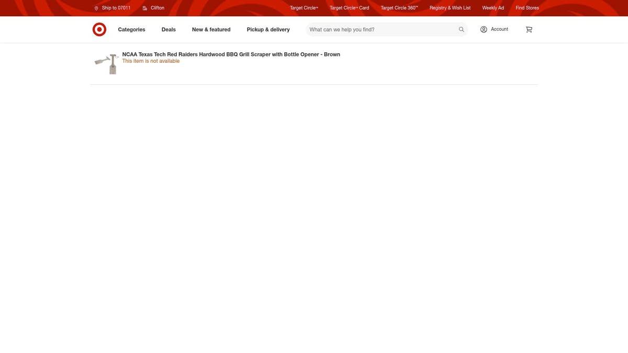This screenshot has width=628, height=353.
Task: View the Weekly Ad
Action: pos(492,8)
